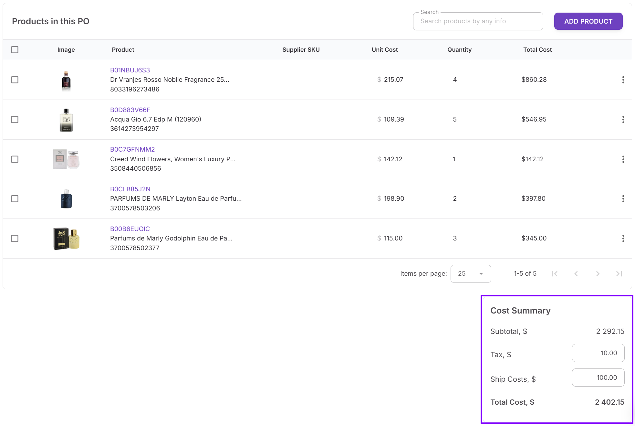Screen dimensions: 635x426
Task: Check the Acqua Gio product checkbox
Action: click(15, 120)
